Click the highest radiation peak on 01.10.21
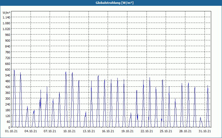The image size is (222, 138). click(x=14, y=70)
